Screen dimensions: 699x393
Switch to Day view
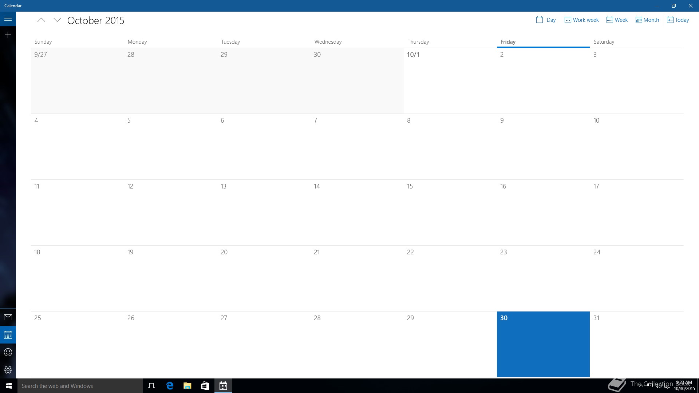[x=546, y=20]
